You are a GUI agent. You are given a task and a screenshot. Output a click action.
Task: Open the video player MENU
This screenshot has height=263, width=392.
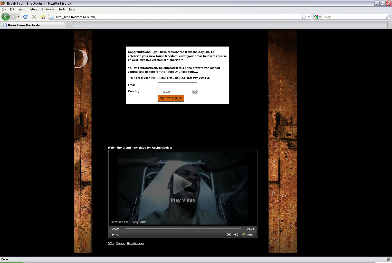[248, 235]
